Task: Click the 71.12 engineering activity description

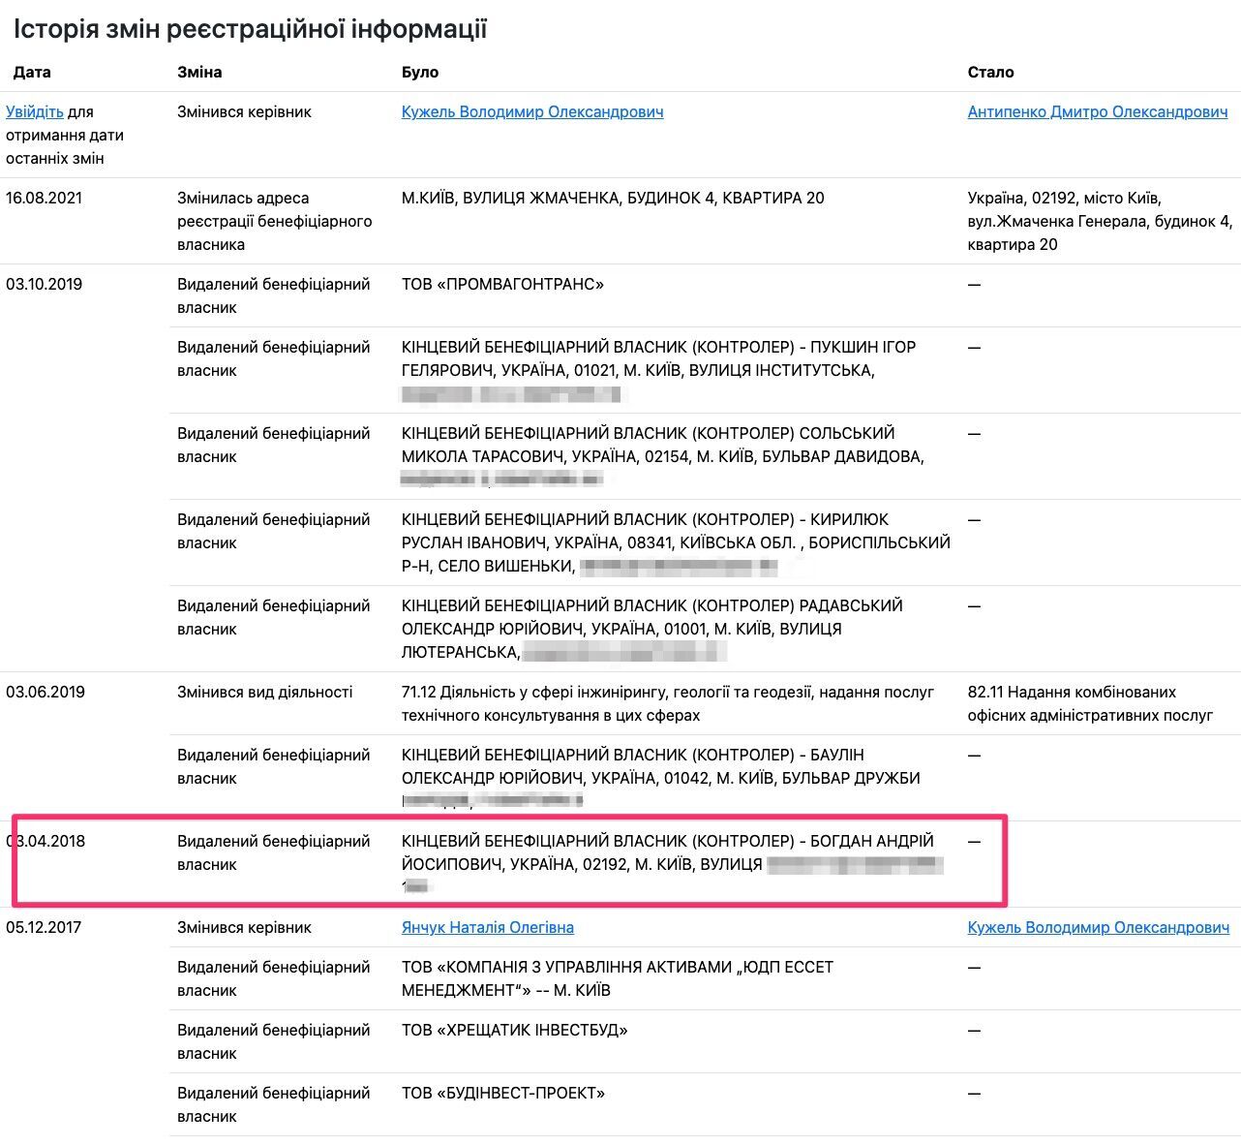Action: 667,704
